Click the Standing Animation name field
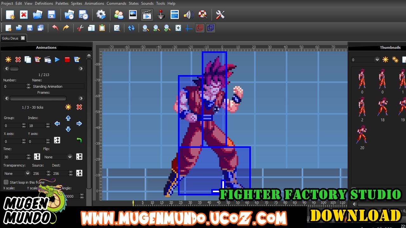The width and height of the screenshot is (406, 228). coord(58,86)
